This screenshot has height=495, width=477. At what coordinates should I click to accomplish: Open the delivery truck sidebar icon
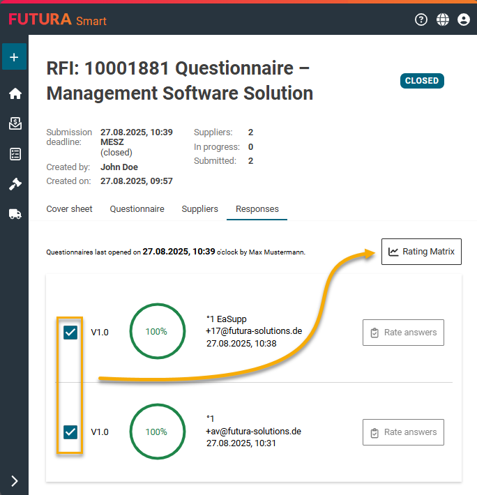point(15,214)
